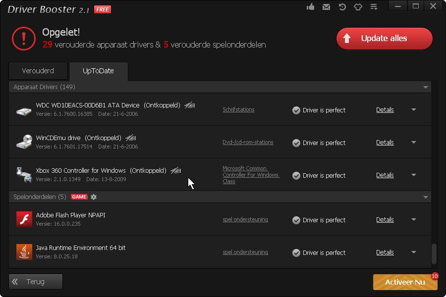The image size is (446, 297).
Task: Collapse the Spelonderdelen section
Action: (x=426, y=197)
